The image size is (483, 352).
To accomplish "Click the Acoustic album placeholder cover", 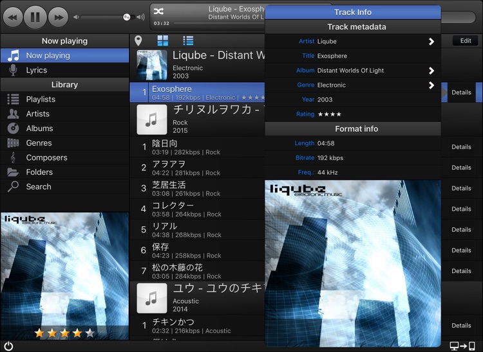I will click(152, 298).
